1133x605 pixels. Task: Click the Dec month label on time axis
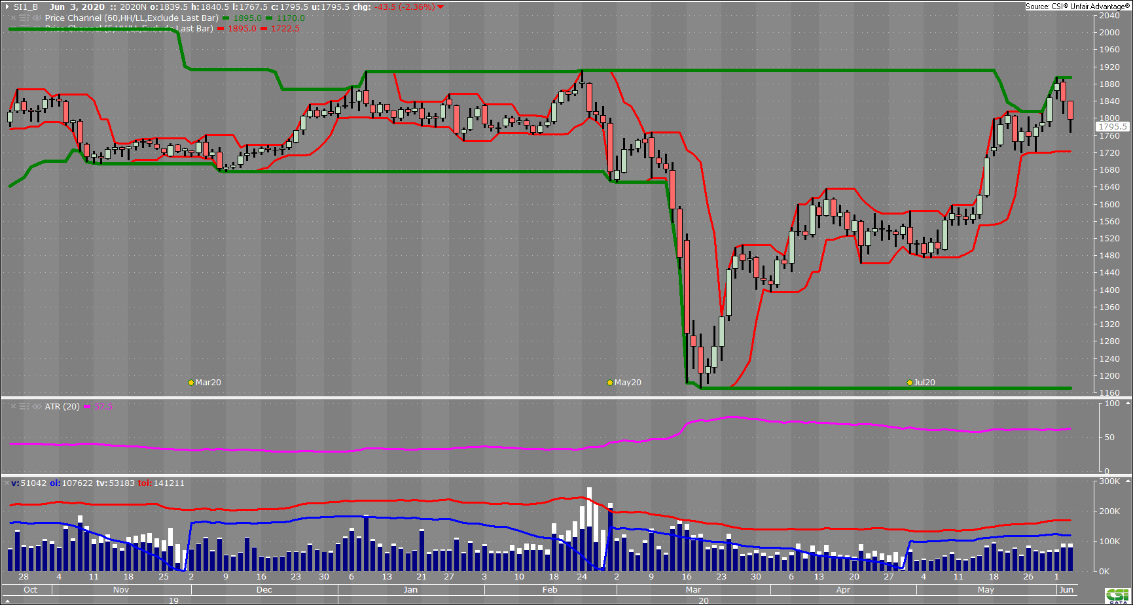point(264,590)
